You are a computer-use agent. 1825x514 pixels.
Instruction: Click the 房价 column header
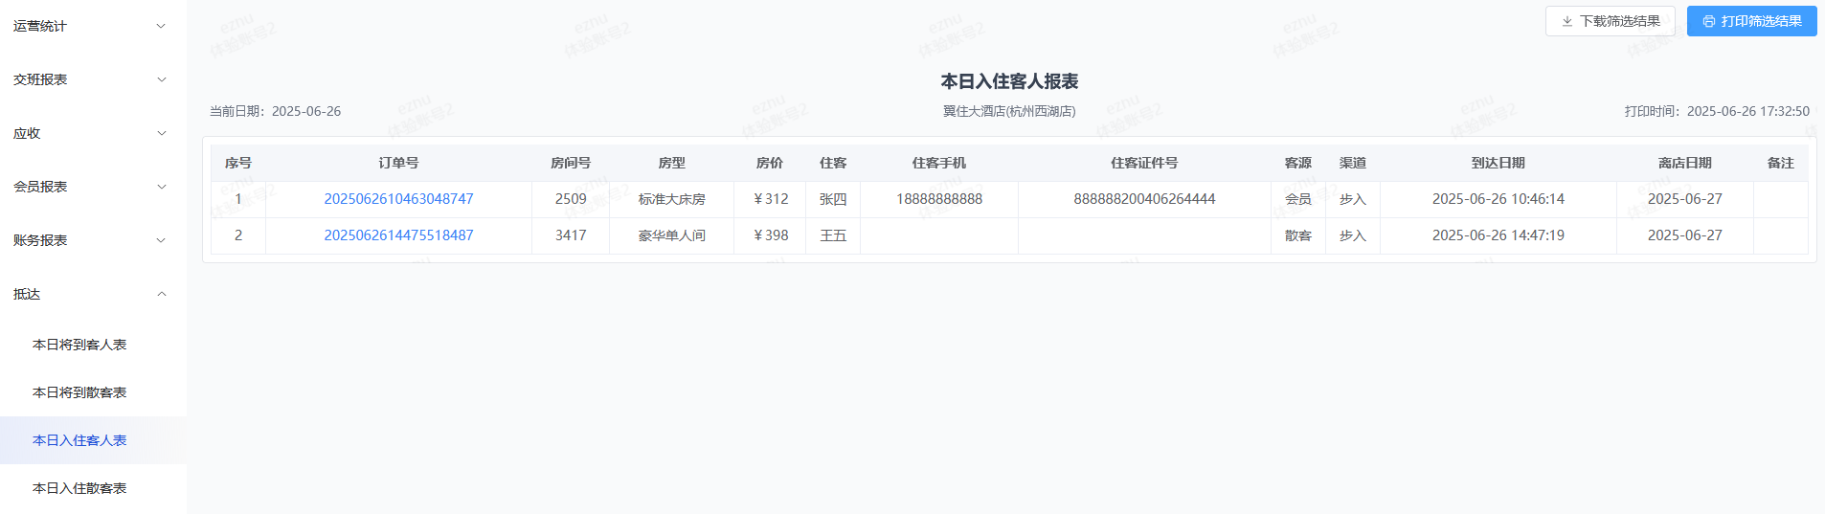[x=770, y=163]
